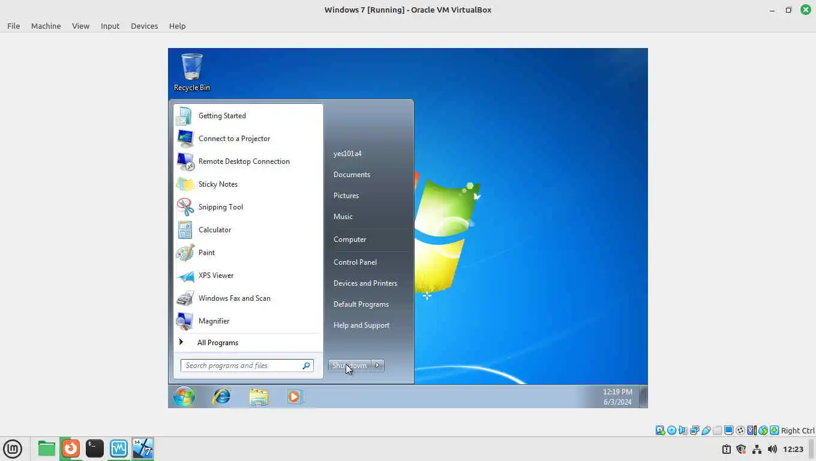This screenshot has height=461, width=816.
Task: Click the host security shield icon
Action: pos(741,449)
